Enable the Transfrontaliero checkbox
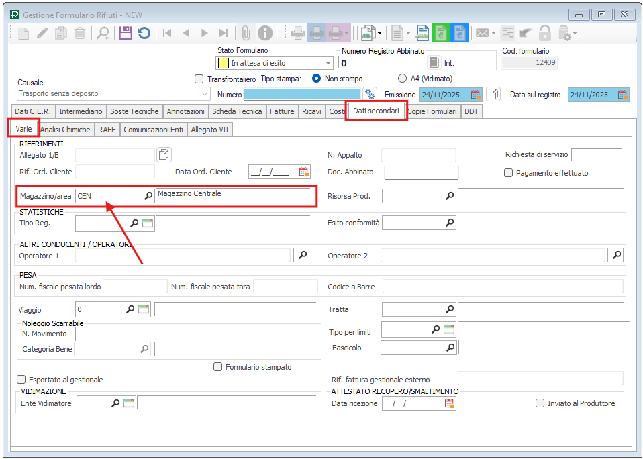The width and height of the screenshot is (643, 459). pos(199,79)
